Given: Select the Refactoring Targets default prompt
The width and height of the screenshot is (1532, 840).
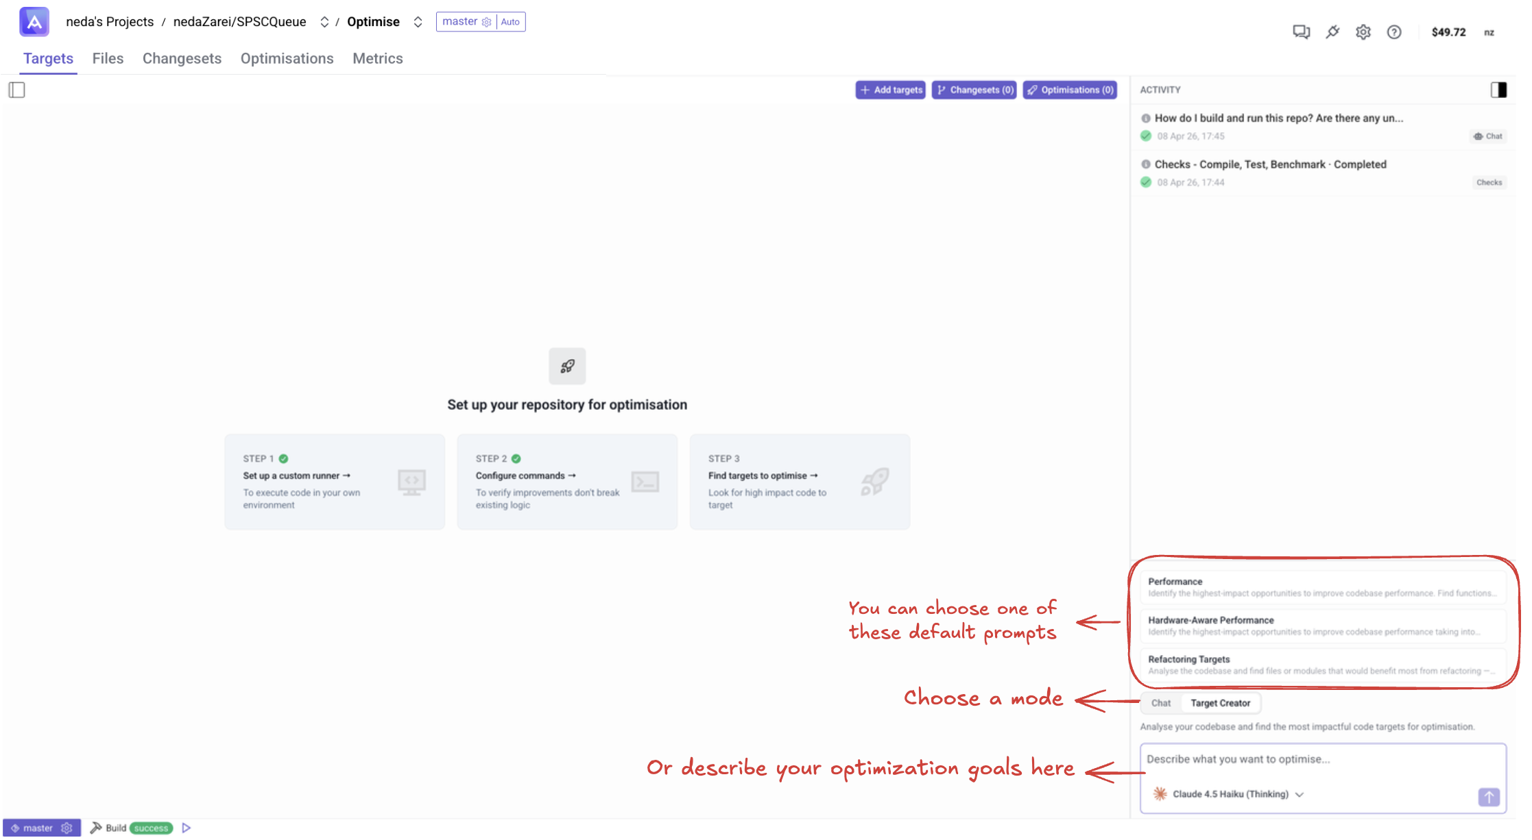Looking at the screenshot, I should pos(1322,664).
